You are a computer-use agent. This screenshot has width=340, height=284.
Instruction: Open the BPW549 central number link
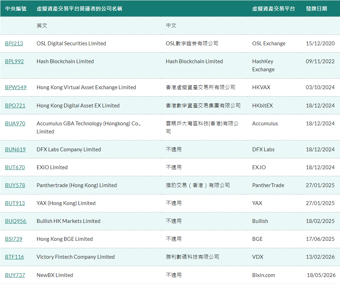[16, 87]
